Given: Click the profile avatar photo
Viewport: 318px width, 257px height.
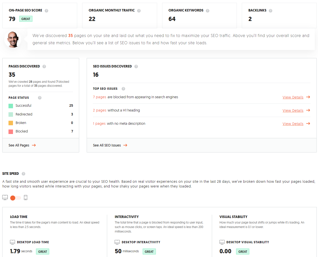Looking at the screenshot, I should (13, 39).
